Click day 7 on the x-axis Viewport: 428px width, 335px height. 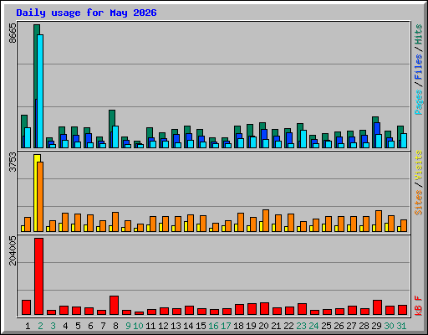click(x=103, y=326)
